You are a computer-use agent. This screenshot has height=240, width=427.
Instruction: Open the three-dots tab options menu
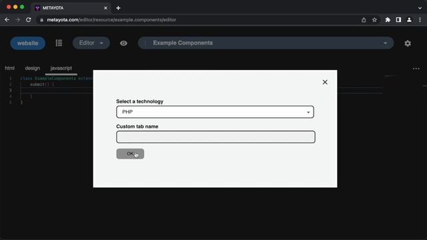pyautogui.click(x=416, y=69)
